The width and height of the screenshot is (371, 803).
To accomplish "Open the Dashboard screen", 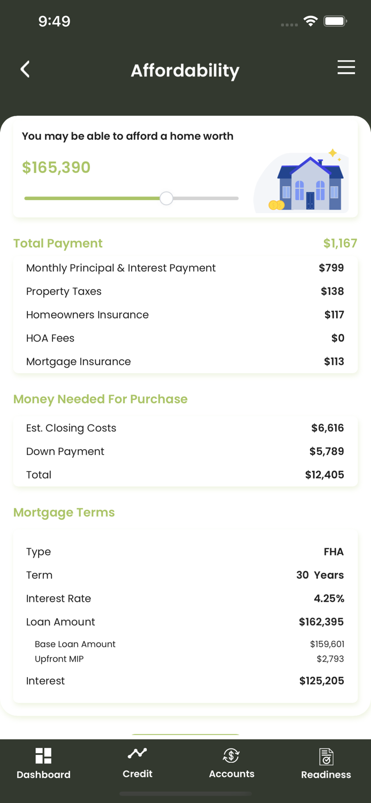I will coord(43,764).
